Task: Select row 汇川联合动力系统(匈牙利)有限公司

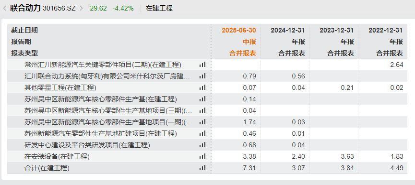Action: click(x=207, y=76)
